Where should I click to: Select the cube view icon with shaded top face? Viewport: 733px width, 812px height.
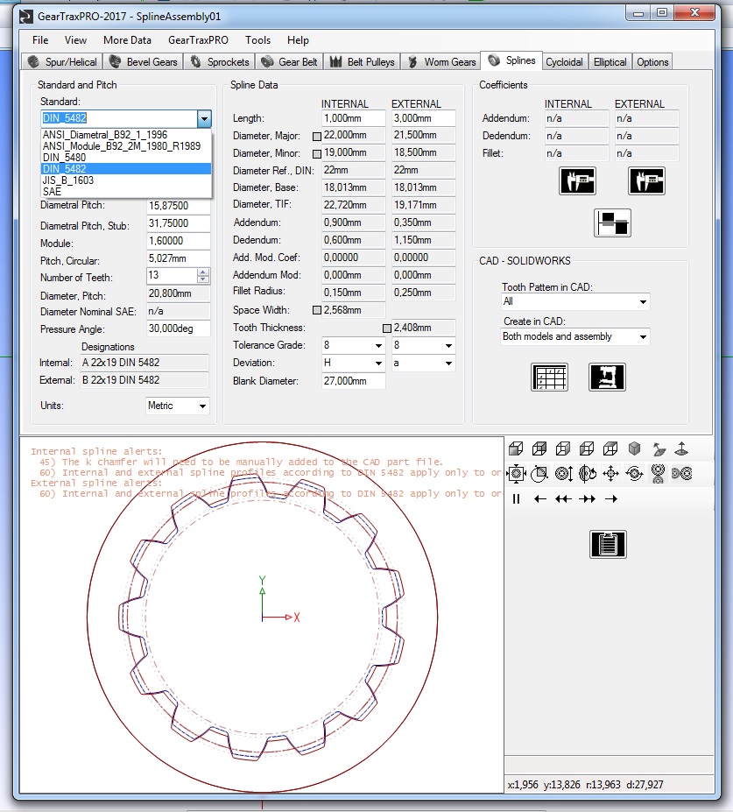[611, 449]
